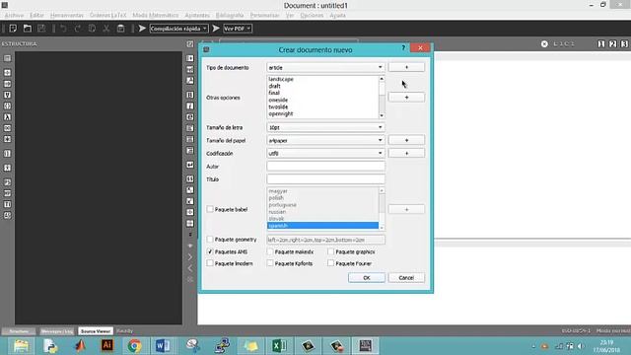Viewport: 631px width, 355px height.
Task: Switch to pane button 2
Action: pos(612,43)
